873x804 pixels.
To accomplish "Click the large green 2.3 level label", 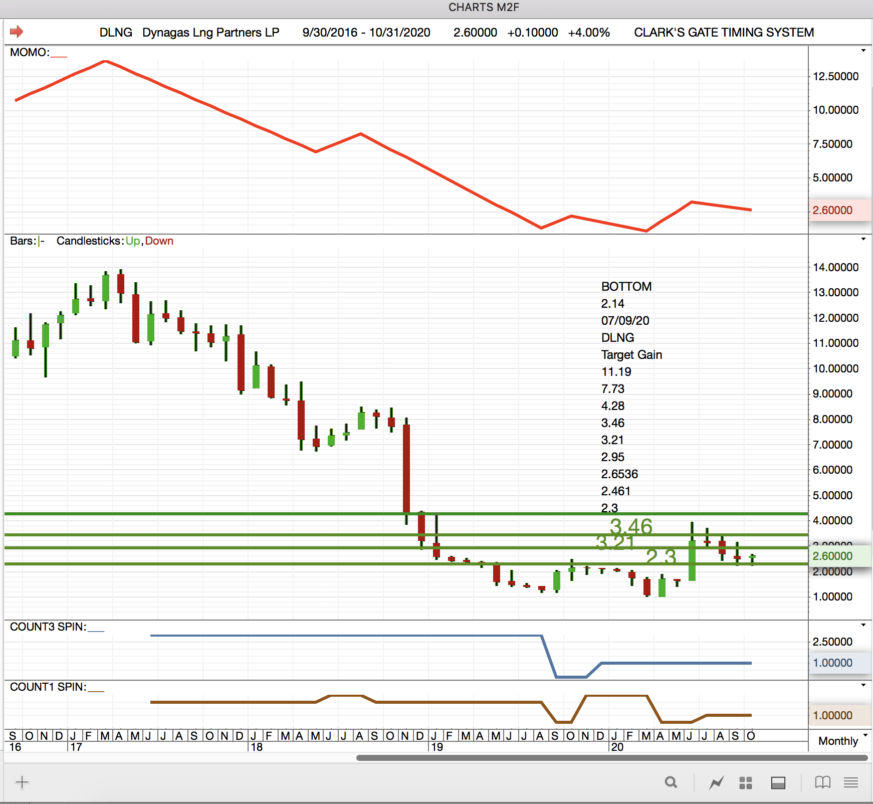I will pos(661,556).
